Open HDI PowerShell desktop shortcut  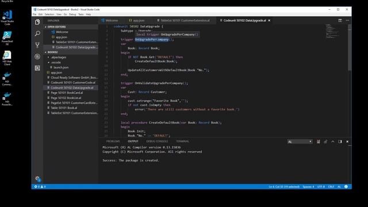(x=7, y=99)
